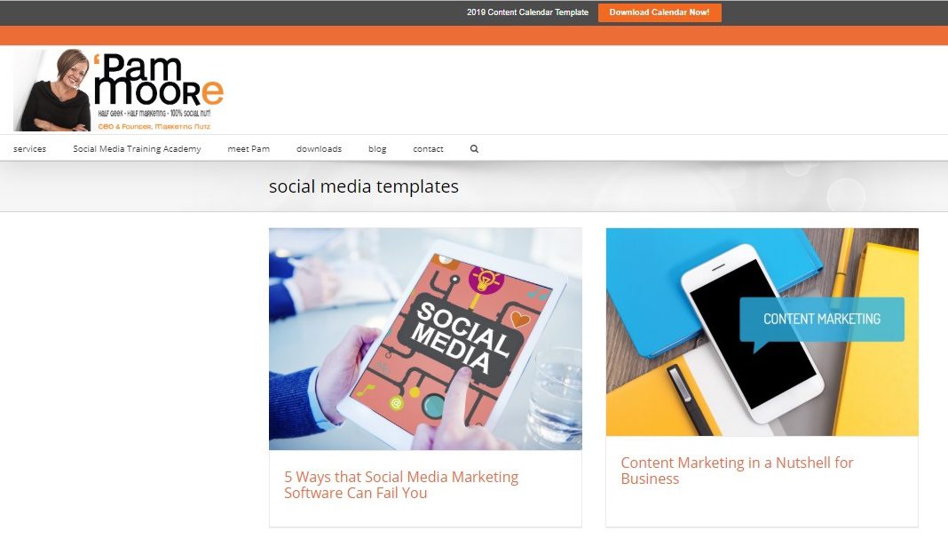The image size is (948, 546).
Task: Click the 2019 Content Calendar Template text
Action: tap(527, 12)
